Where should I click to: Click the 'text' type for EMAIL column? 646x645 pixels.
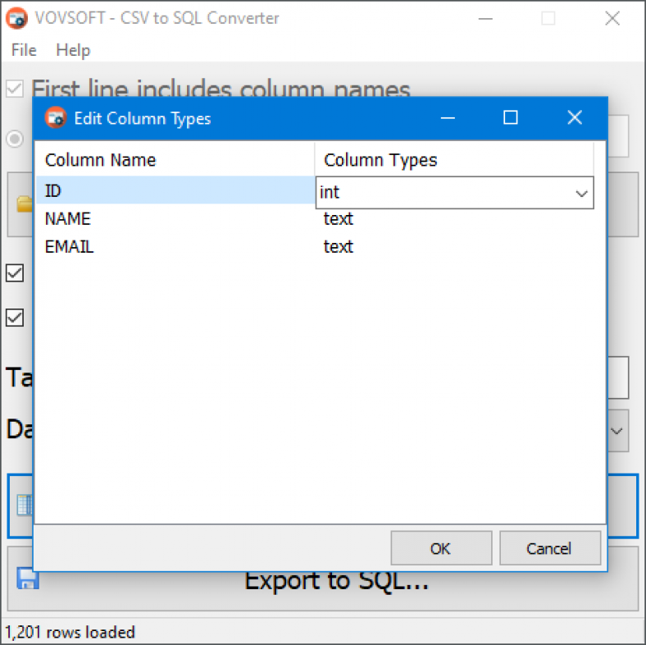click(339, 246)
